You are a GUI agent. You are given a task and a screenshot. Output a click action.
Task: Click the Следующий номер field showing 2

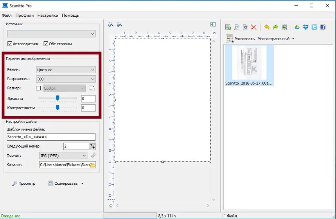click(76, 146)
